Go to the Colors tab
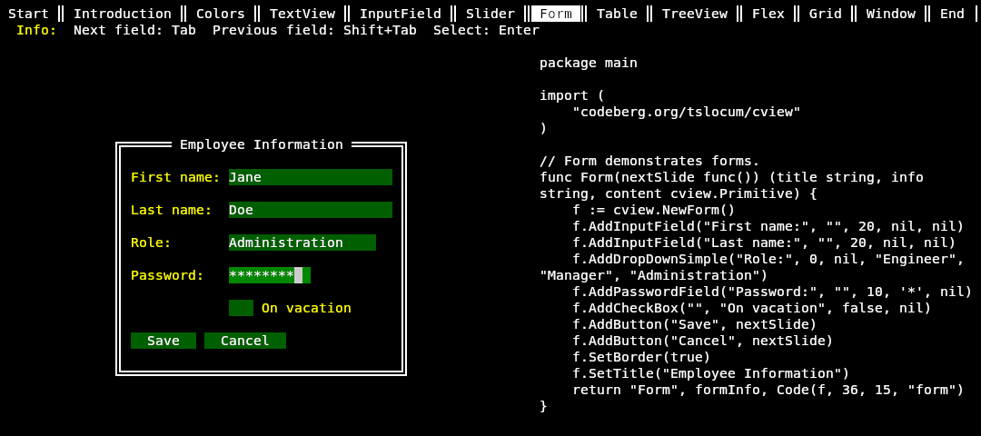 point(220,14)
